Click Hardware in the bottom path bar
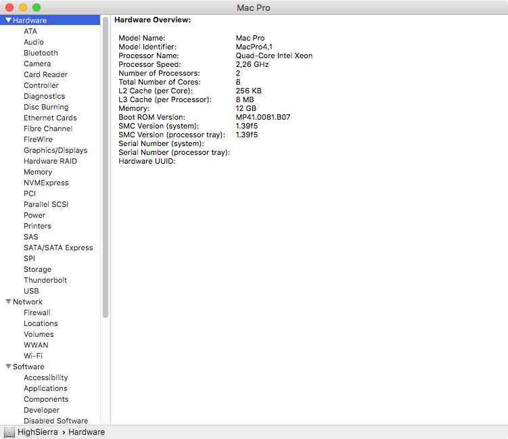 point(87,432)
